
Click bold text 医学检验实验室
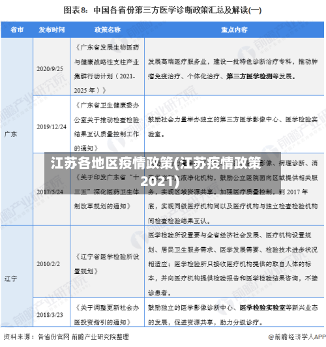click(263, 307)
